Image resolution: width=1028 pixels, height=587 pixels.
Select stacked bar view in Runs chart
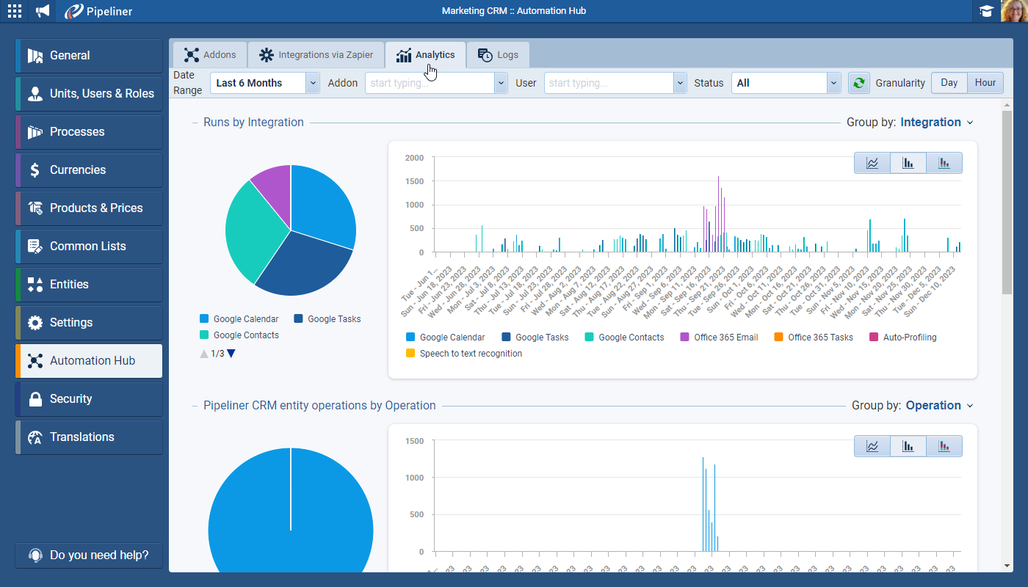(x=944, y=163)
